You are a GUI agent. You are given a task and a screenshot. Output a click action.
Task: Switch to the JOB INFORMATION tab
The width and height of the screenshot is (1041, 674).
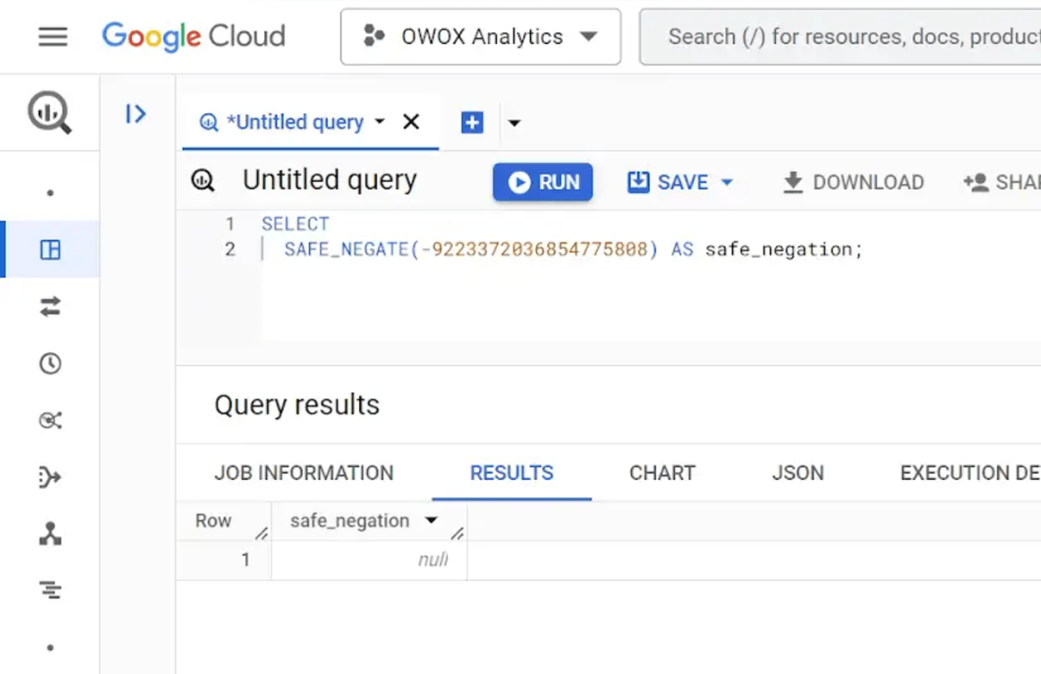tap(304, 473)
